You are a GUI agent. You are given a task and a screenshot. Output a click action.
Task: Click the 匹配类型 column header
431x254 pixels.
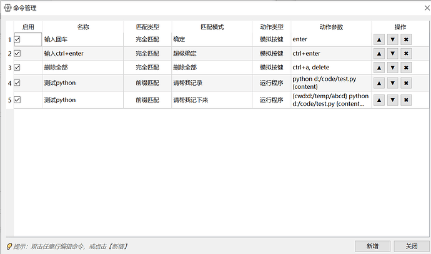tap(147, 27)
